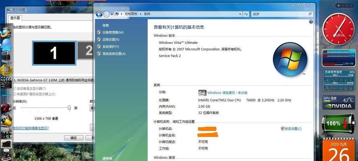Click the Service Pack 2 text
The image size is (358, 161).
pyautogui.click(x=170, y=56)
